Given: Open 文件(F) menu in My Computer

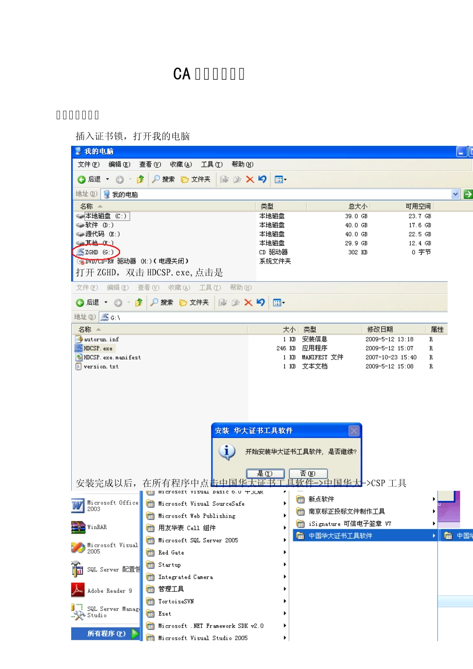Looking at the screenshot, I should tap(89, 165).
